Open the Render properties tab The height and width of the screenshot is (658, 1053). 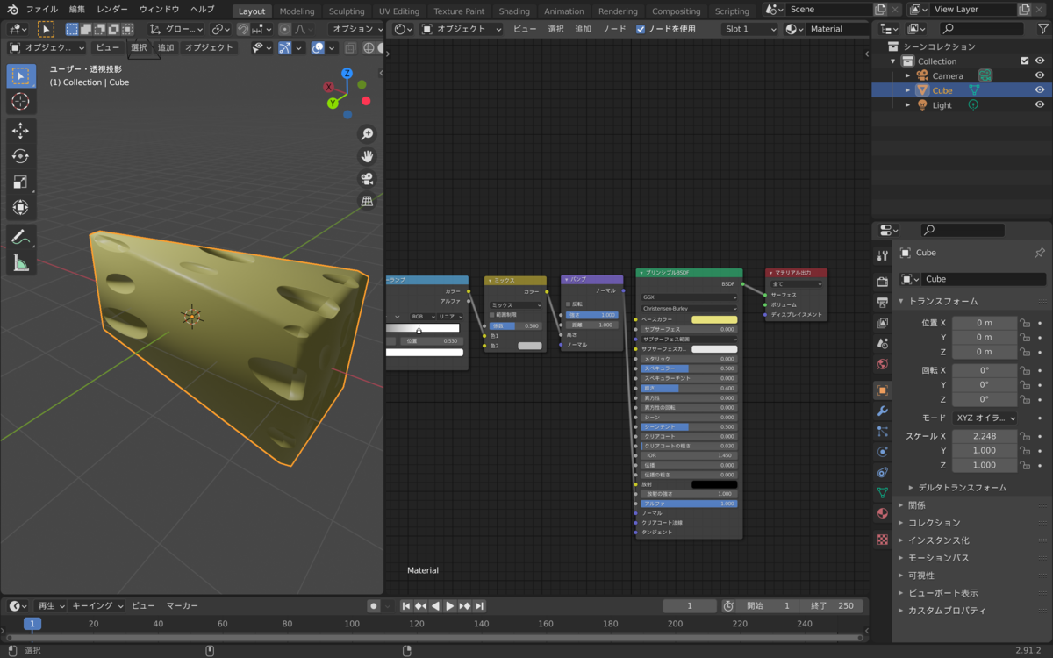coord(883,282)
